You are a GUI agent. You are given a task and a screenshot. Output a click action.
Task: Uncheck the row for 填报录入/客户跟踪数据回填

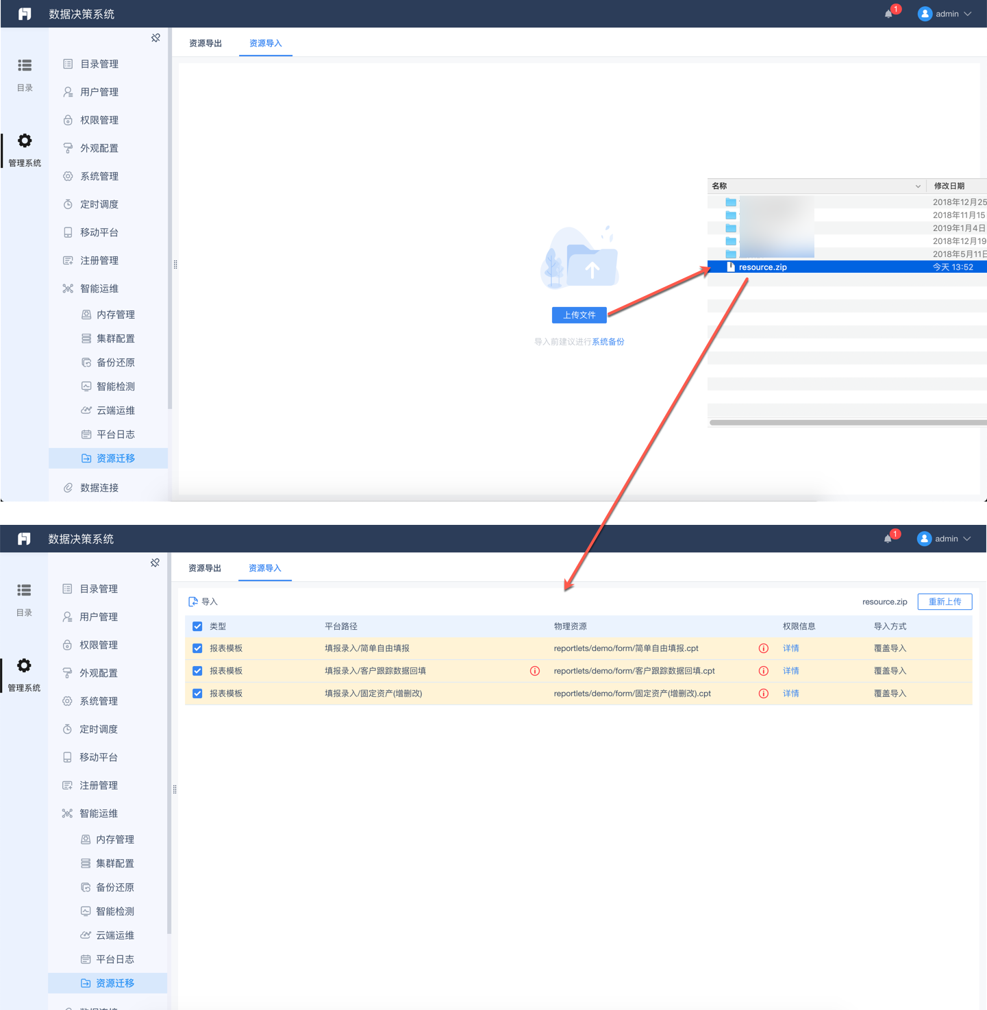click(197, 671)
